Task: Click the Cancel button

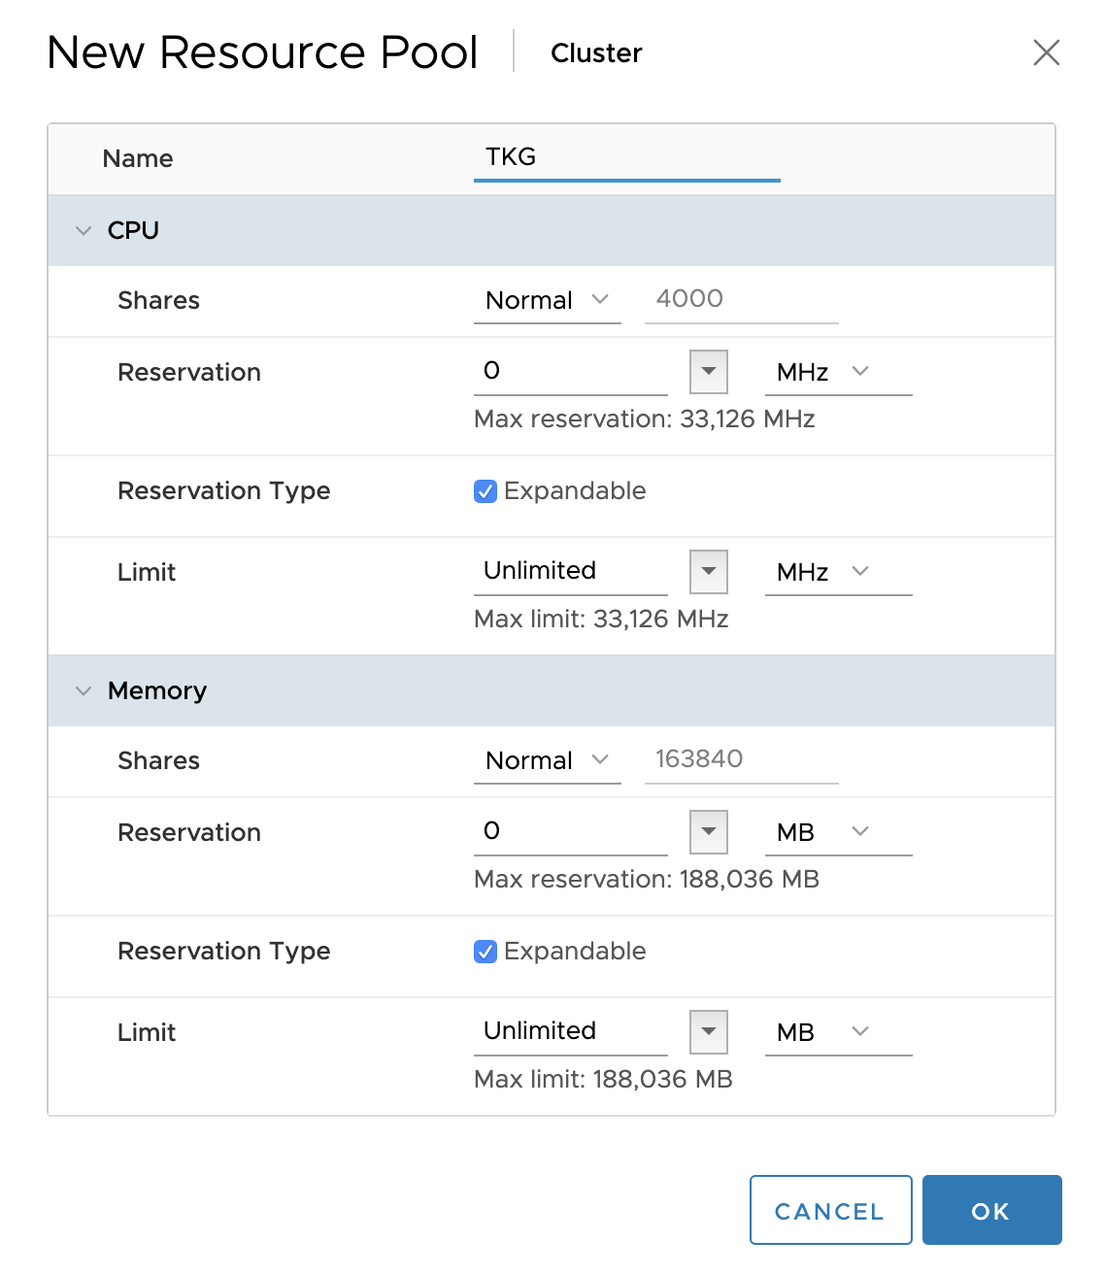Action: [830, 1210]
